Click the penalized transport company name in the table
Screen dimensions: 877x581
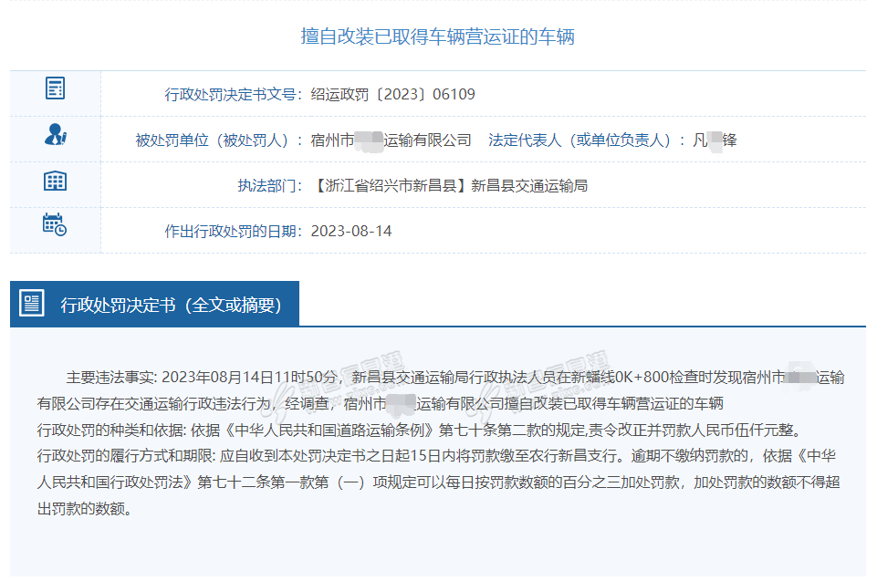click(x=391, y=140)
